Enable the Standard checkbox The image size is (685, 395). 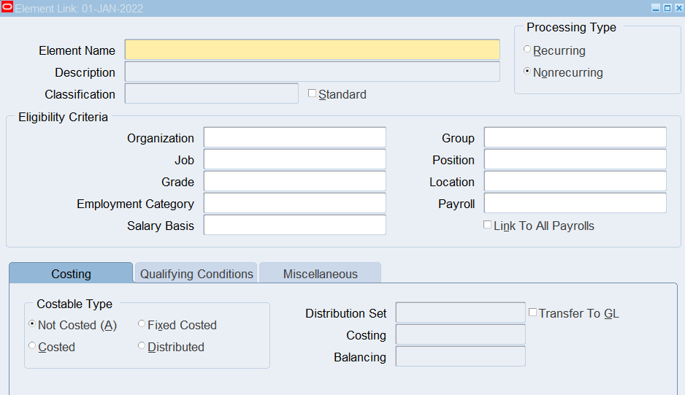313,93
